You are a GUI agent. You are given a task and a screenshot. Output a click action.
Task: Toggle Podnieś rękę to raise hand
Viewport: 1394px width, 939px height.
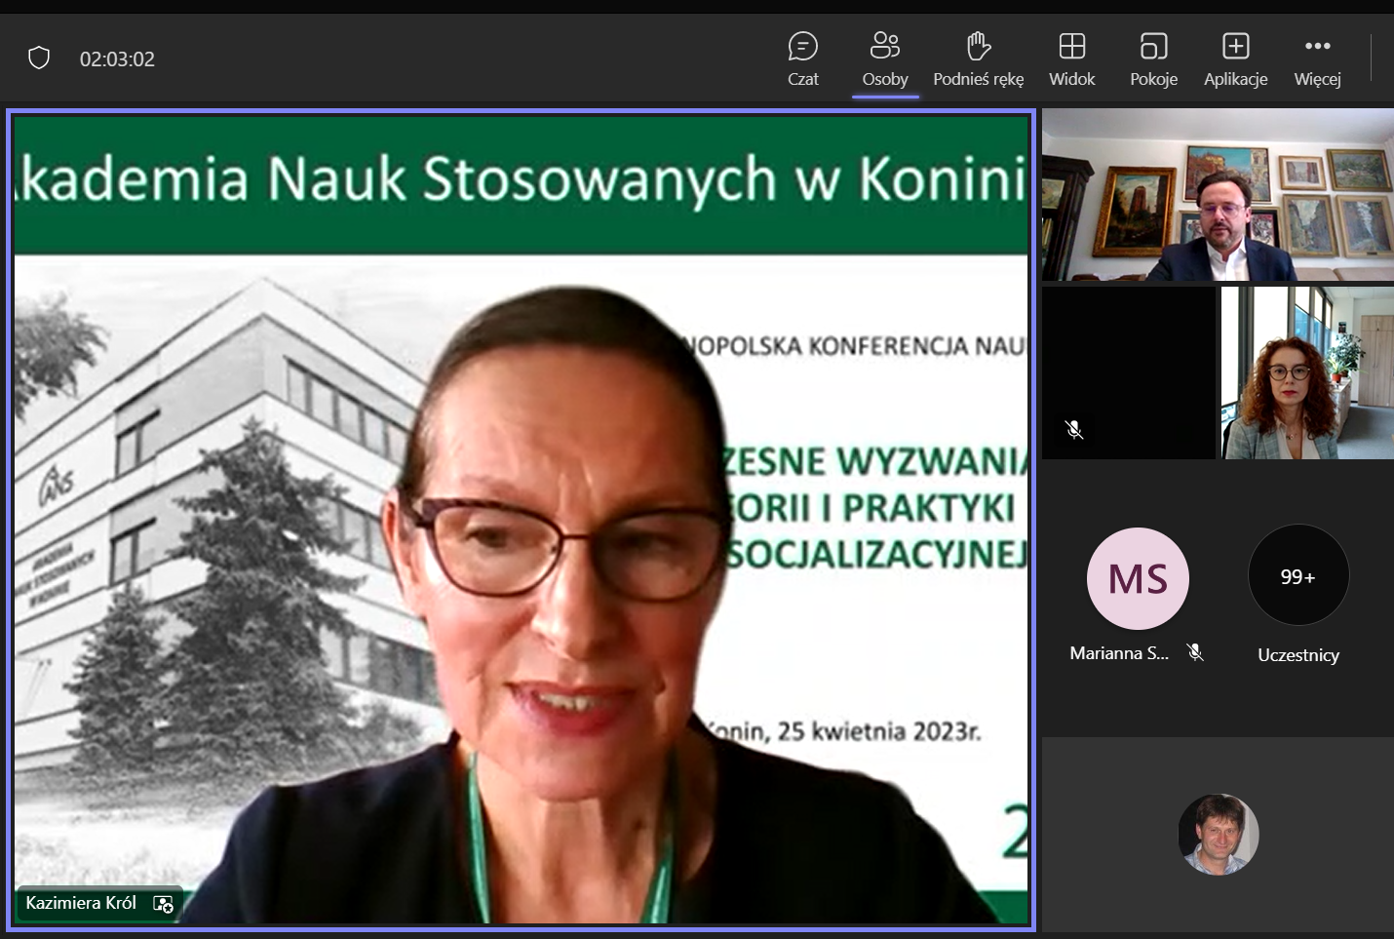[x=978, y=59]
